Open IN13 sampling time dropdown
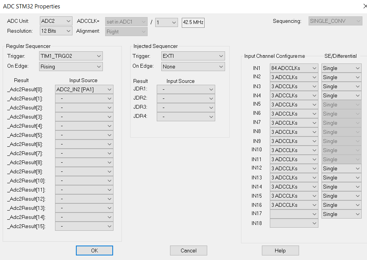 [x=294, y=178]
